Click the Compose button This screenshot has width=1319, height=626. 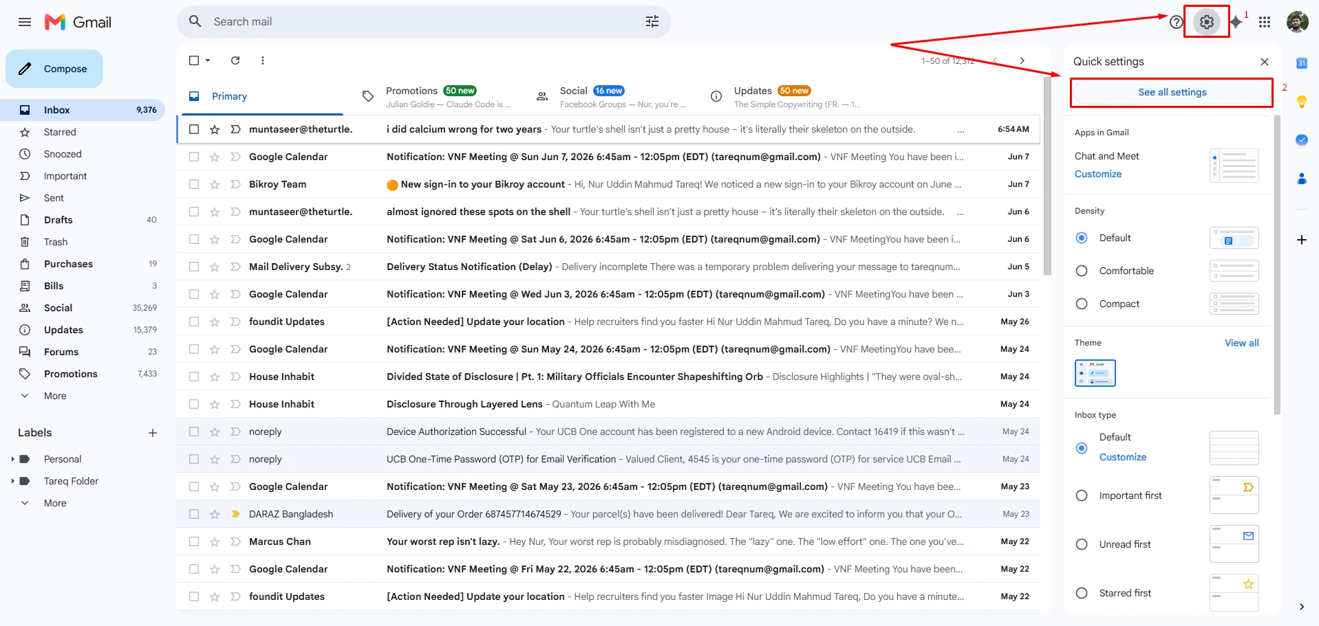click(54, 69)
